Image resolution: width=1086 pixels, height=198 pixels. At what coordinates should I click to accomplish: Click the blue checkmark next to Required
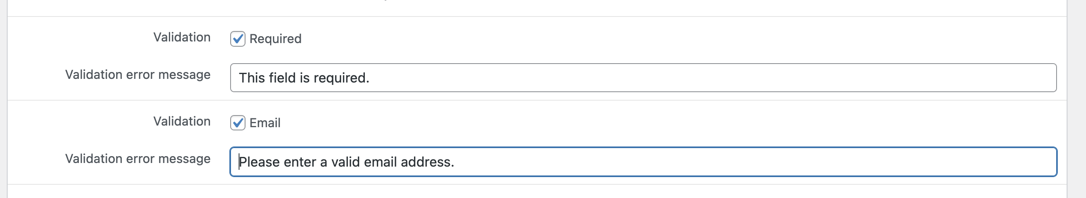tap(238, 39)
